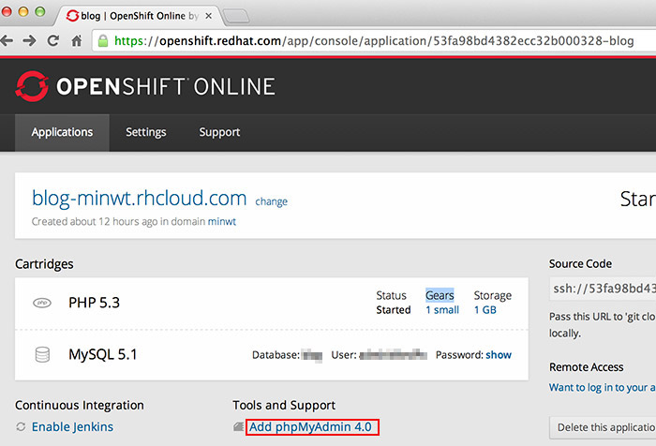656x446 pixels.
Task: Click the Delete this application button
Action: [x=603, y=427]
